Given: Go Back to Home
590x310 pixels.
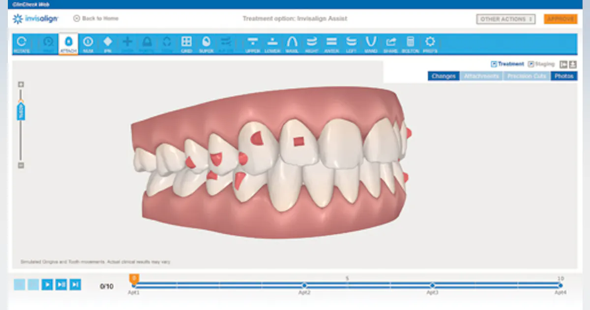Looking at the screenshot, I should [96, 19].
